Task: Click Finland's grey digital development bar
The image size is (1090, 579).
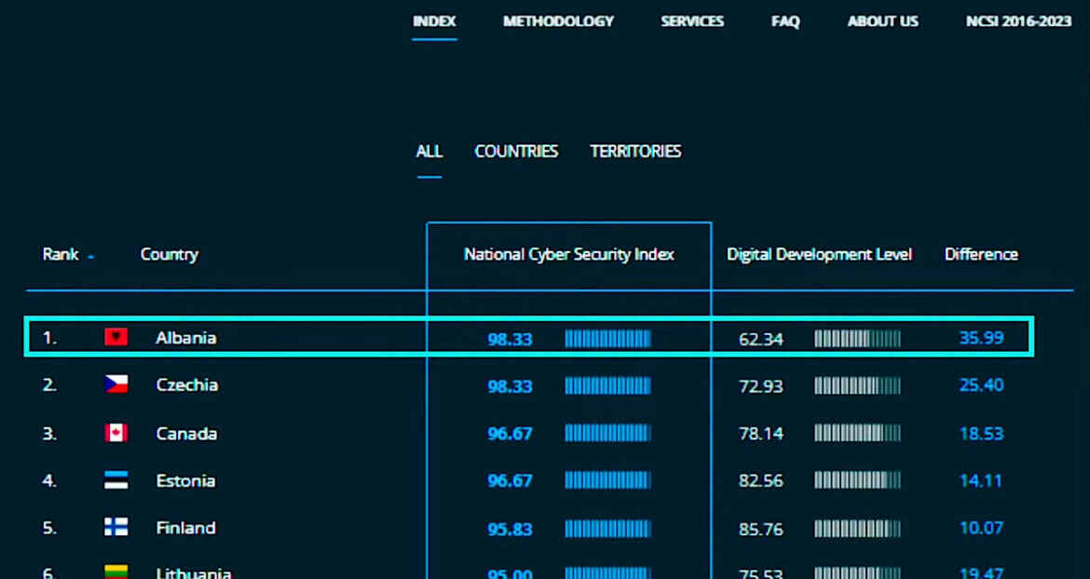Action: pyautogui.click(x=857, y=529)
